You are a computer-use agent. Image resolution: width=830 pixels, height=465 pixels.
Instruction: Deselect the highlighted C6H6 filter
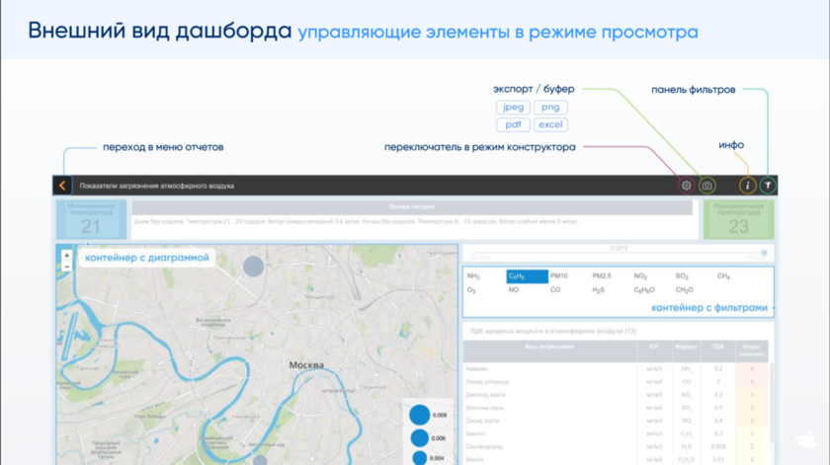pos(527,276)
